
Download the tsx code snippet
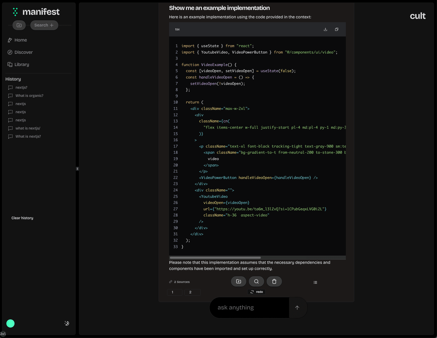pyautogui.click(x=325, y=29)
